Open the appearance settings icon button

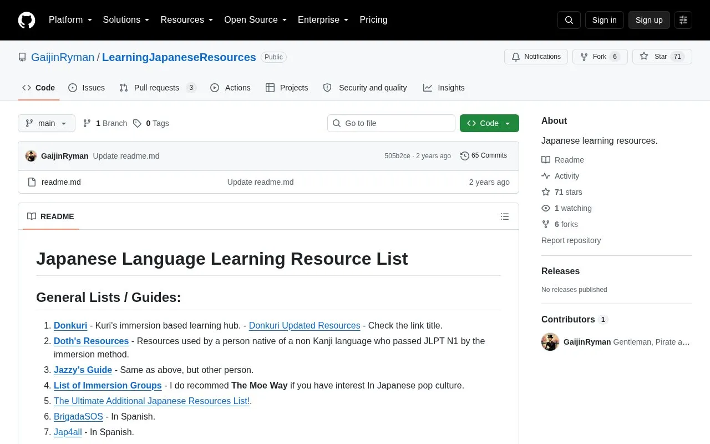tap(683, 20)
